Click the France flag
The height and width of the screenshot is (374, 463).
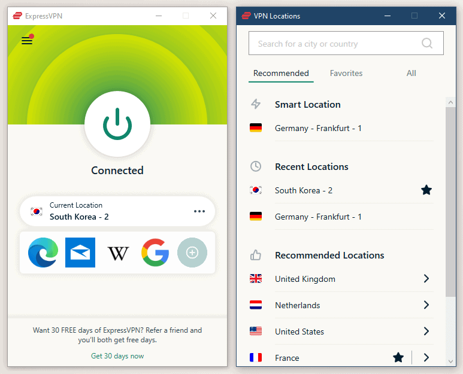[256, 357]
